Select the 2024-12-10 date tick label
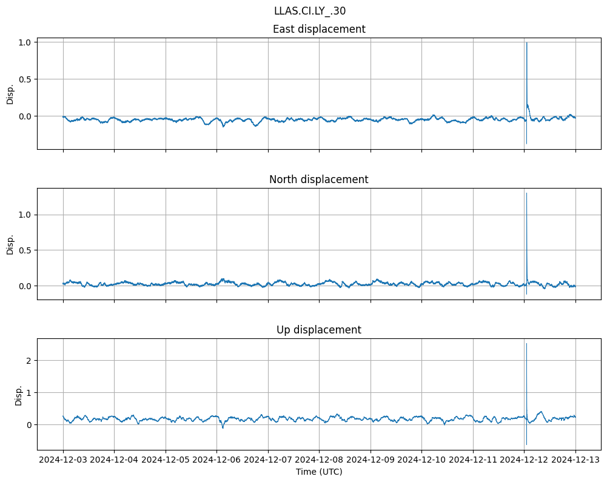Screen dimensions: 607x482 421,460
